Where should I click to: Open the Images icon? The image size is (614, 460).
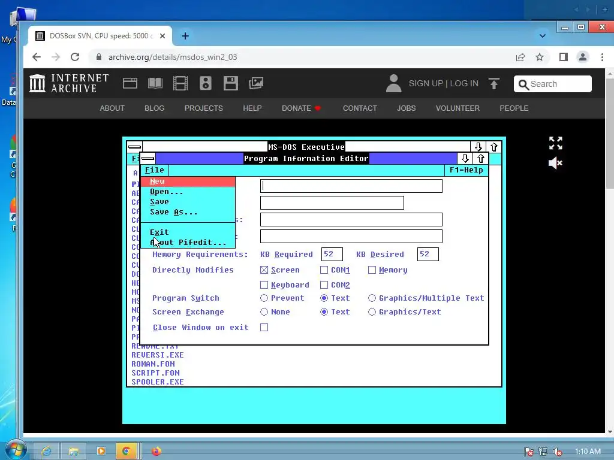coord(256,83)
